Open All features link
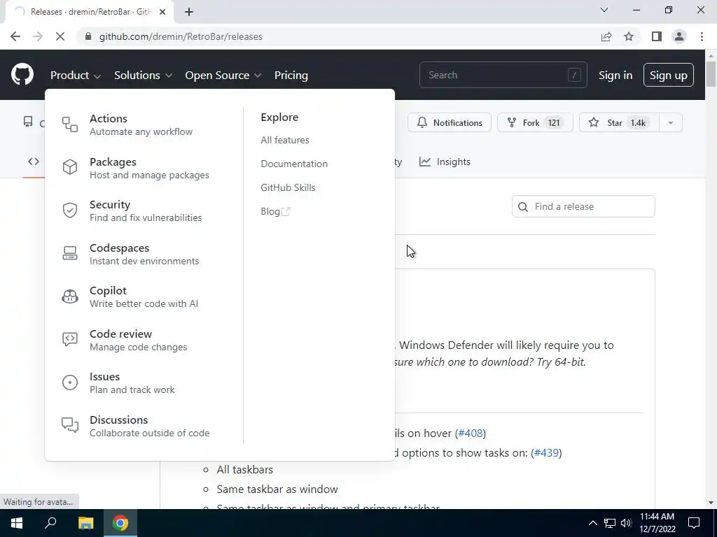The height and width of the screenshot is (537, 717). [x=285, y=140]
